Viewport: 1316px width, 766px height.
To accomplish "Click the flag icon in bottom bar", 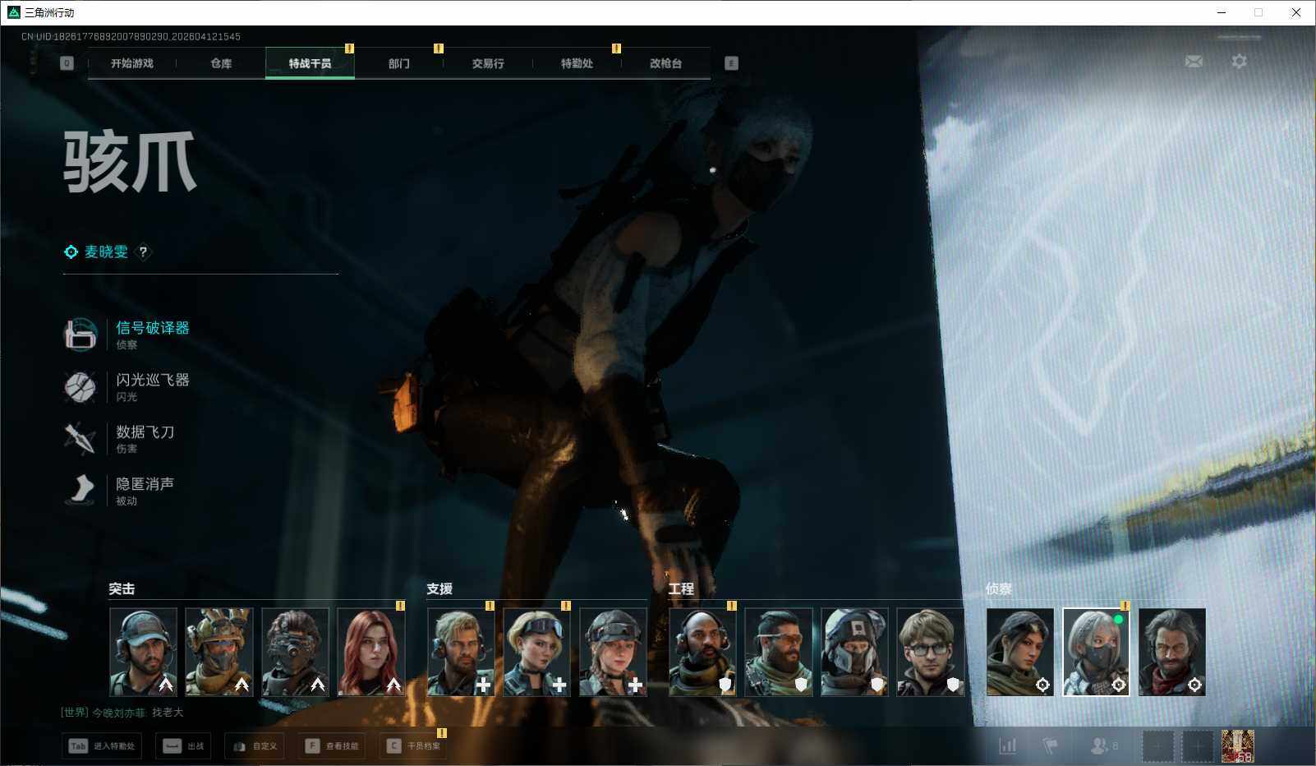I will (x=1051, y=746).
